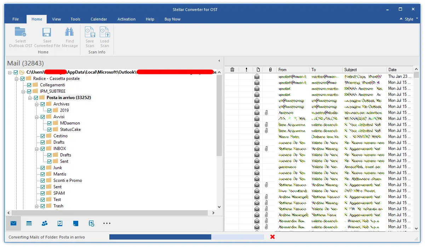Collapse the Avvisi folder node

click(37, 117)
